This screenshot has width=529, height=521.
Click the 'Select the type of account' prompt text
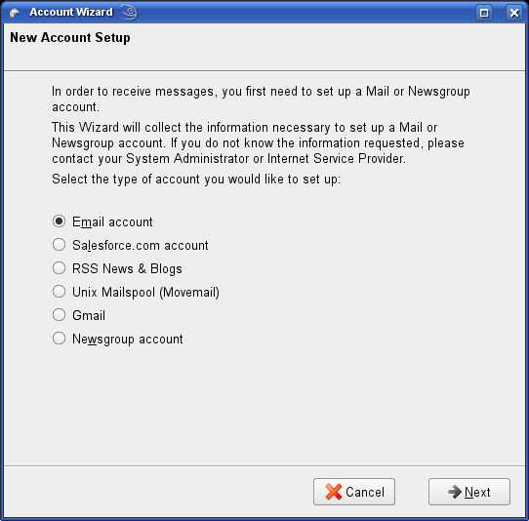196,180
